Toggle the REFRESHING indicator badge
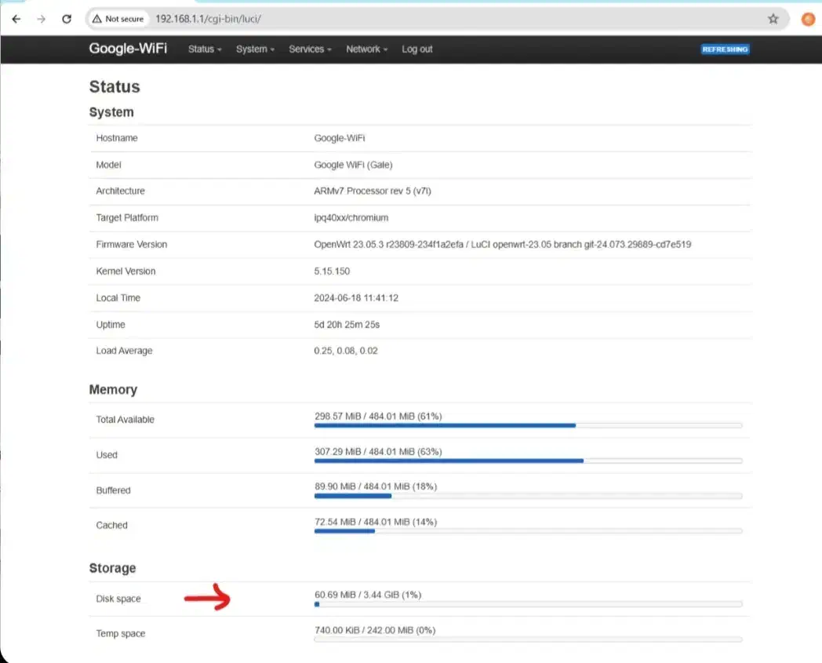The image size is (822, 663). (725, 49)
